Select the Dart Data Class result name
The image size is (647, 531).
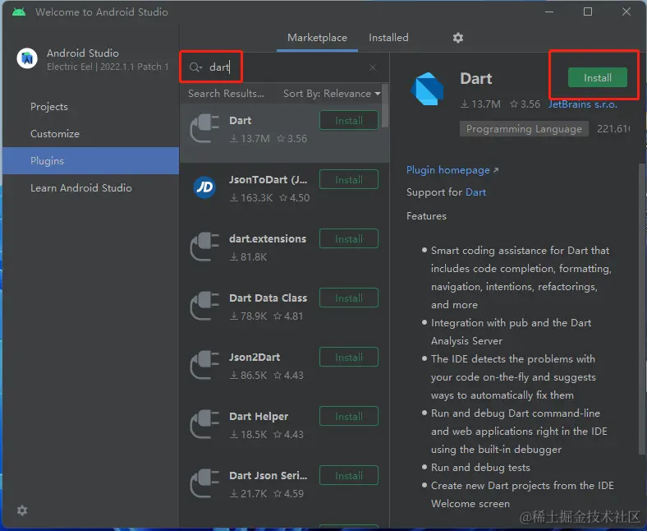(x=268, y=298)
